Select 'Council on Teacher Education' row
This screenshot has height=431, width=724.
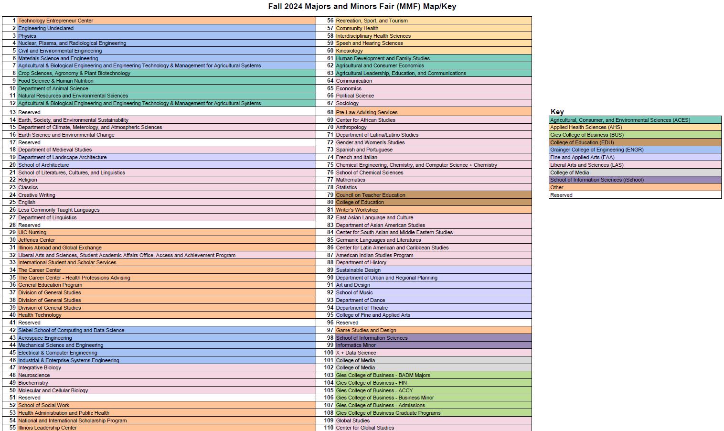coord(433,195)
